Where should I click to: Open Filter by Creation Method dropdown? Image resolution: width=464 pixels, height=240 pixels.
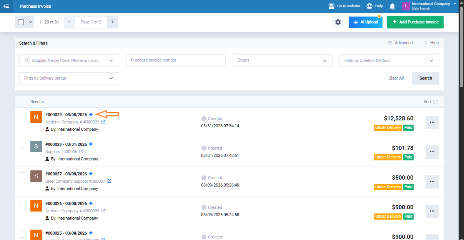pos(389,60)
